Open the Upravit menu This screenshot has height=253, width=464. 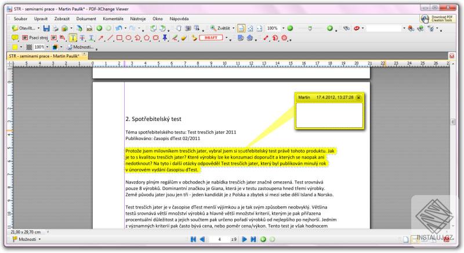tap(41, 19)
